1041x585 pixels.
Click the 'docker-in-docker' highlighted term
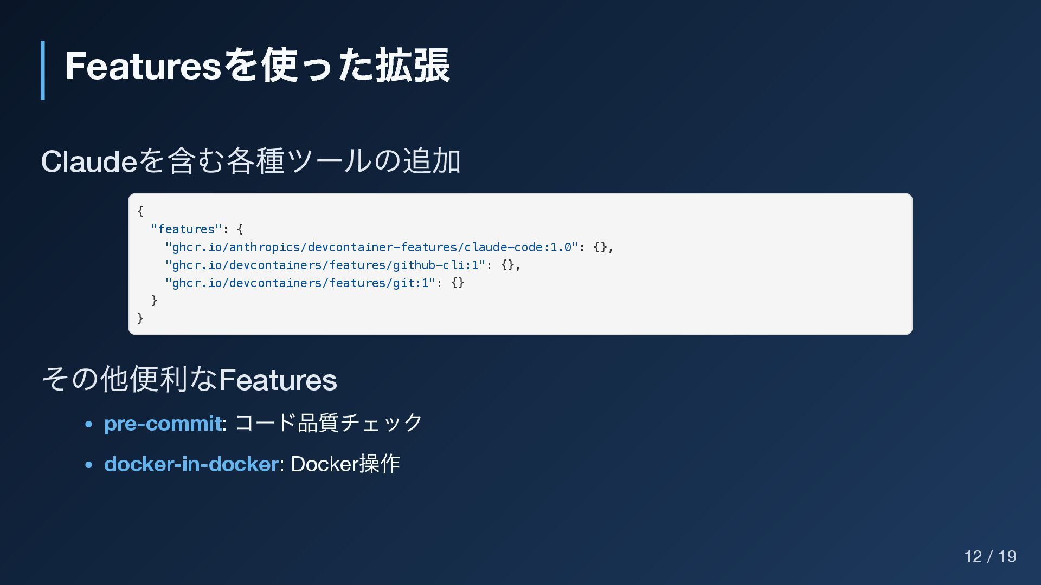(191, 464)
